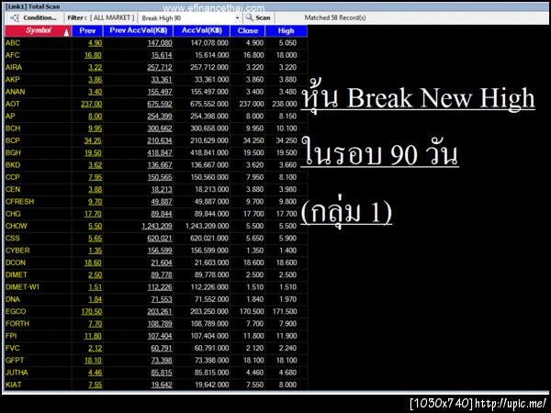Screen dimensions: 551x413
Task: Select the GFPT symbol
Action: (x=15, y=361)
